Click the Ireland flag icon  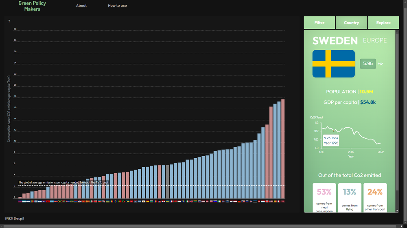(219, 201)
